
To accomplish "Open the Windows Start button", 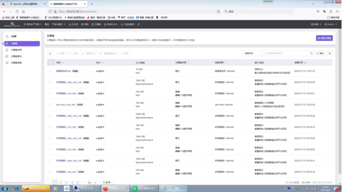I will tap(4, 189).
